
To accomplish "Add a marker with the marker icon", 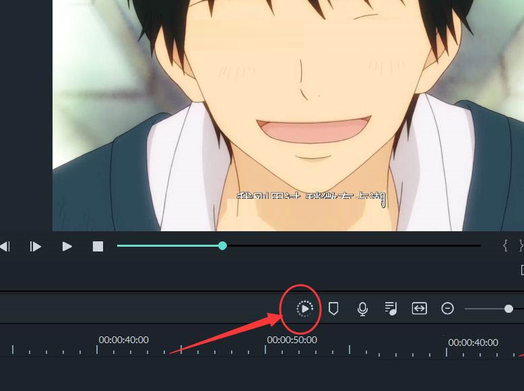I will point(333,309).
